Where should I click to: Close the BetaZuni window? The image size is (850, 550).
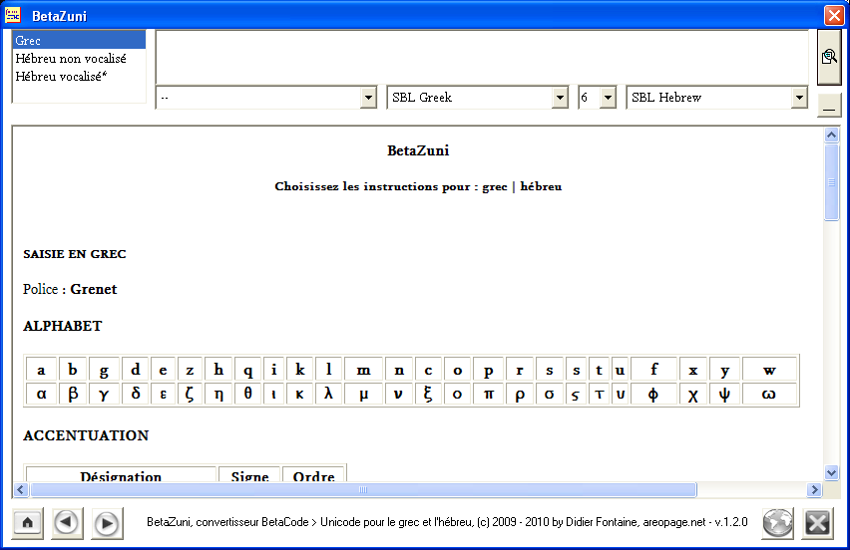coord(834,15)
